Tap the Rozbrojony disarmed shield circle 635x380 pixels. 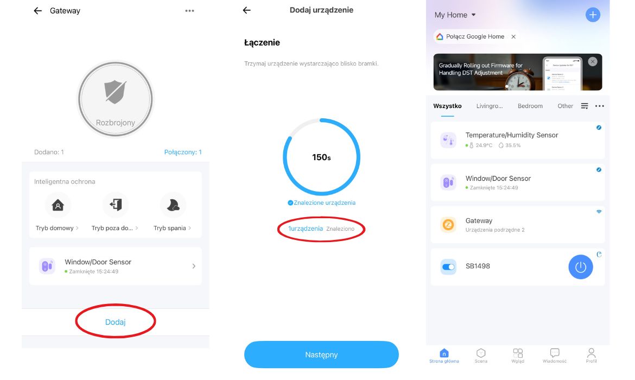115,99
